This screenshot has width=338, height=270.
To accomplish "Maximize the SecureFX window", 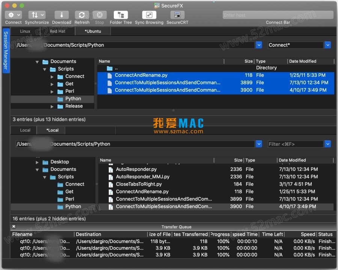I will pos(22,6).
